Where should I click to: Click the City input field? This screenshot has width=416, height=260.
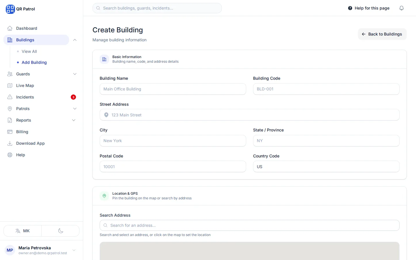pyautogui.click(x=173, y=141)
